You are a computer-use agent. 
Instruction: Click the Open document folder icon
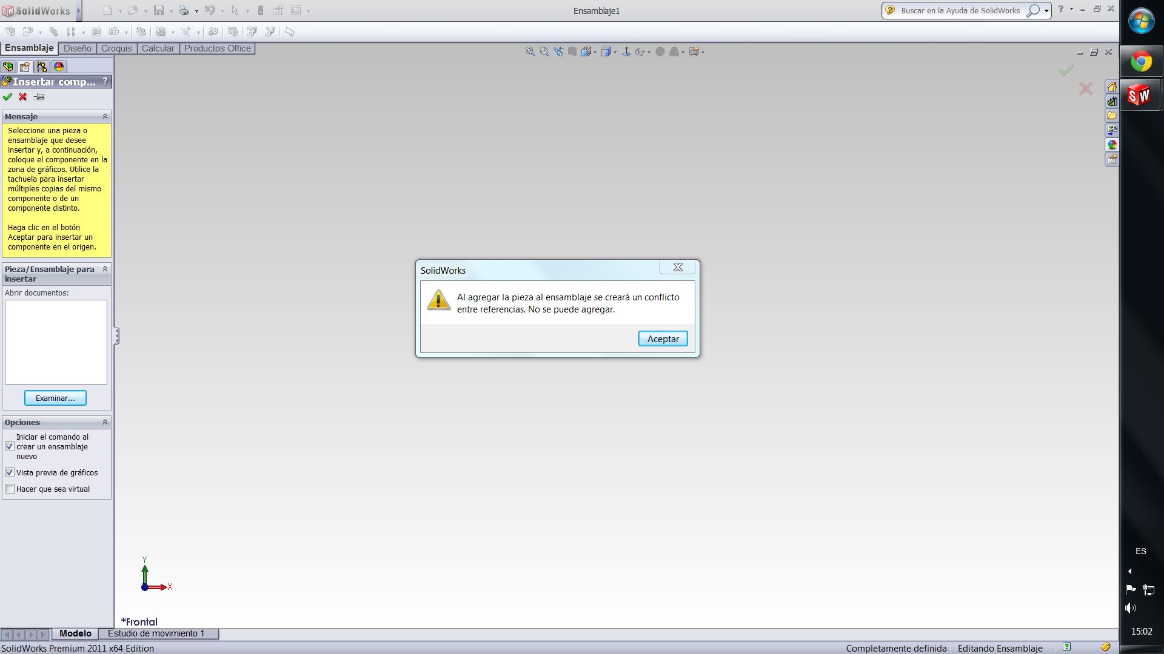(133, 10)
